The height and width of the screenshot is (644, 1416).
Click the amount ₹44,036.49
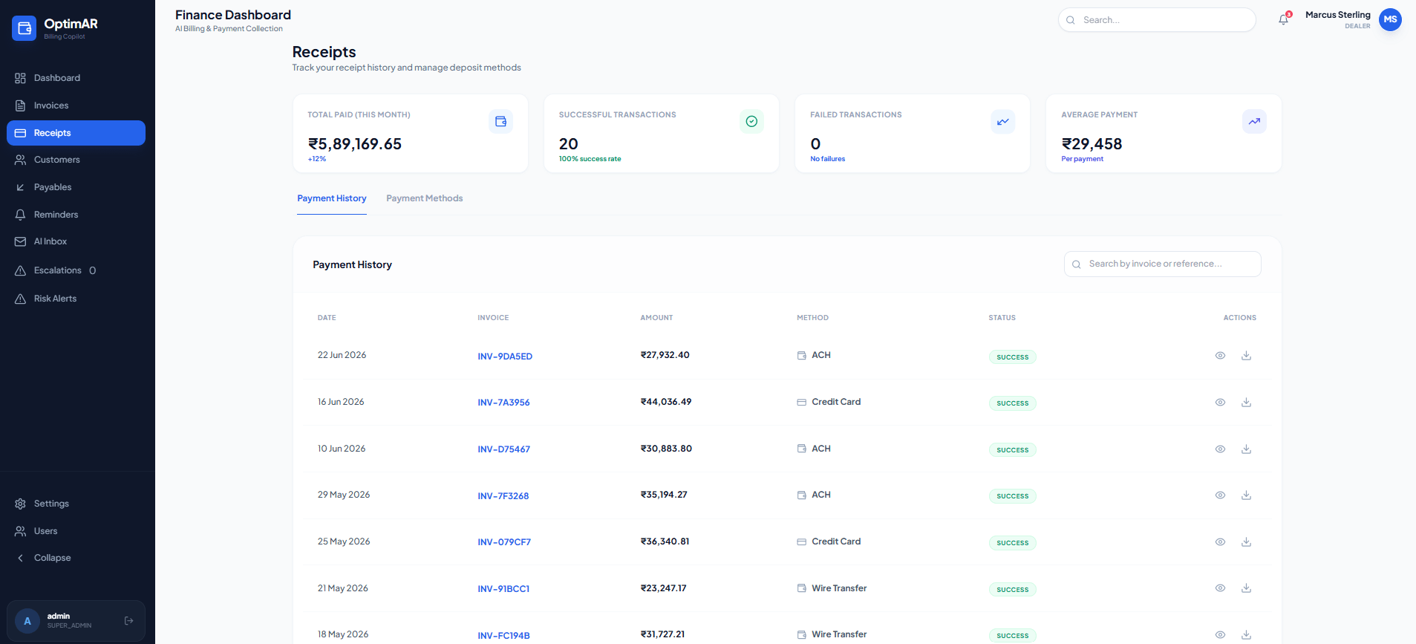tap(665, 402)
